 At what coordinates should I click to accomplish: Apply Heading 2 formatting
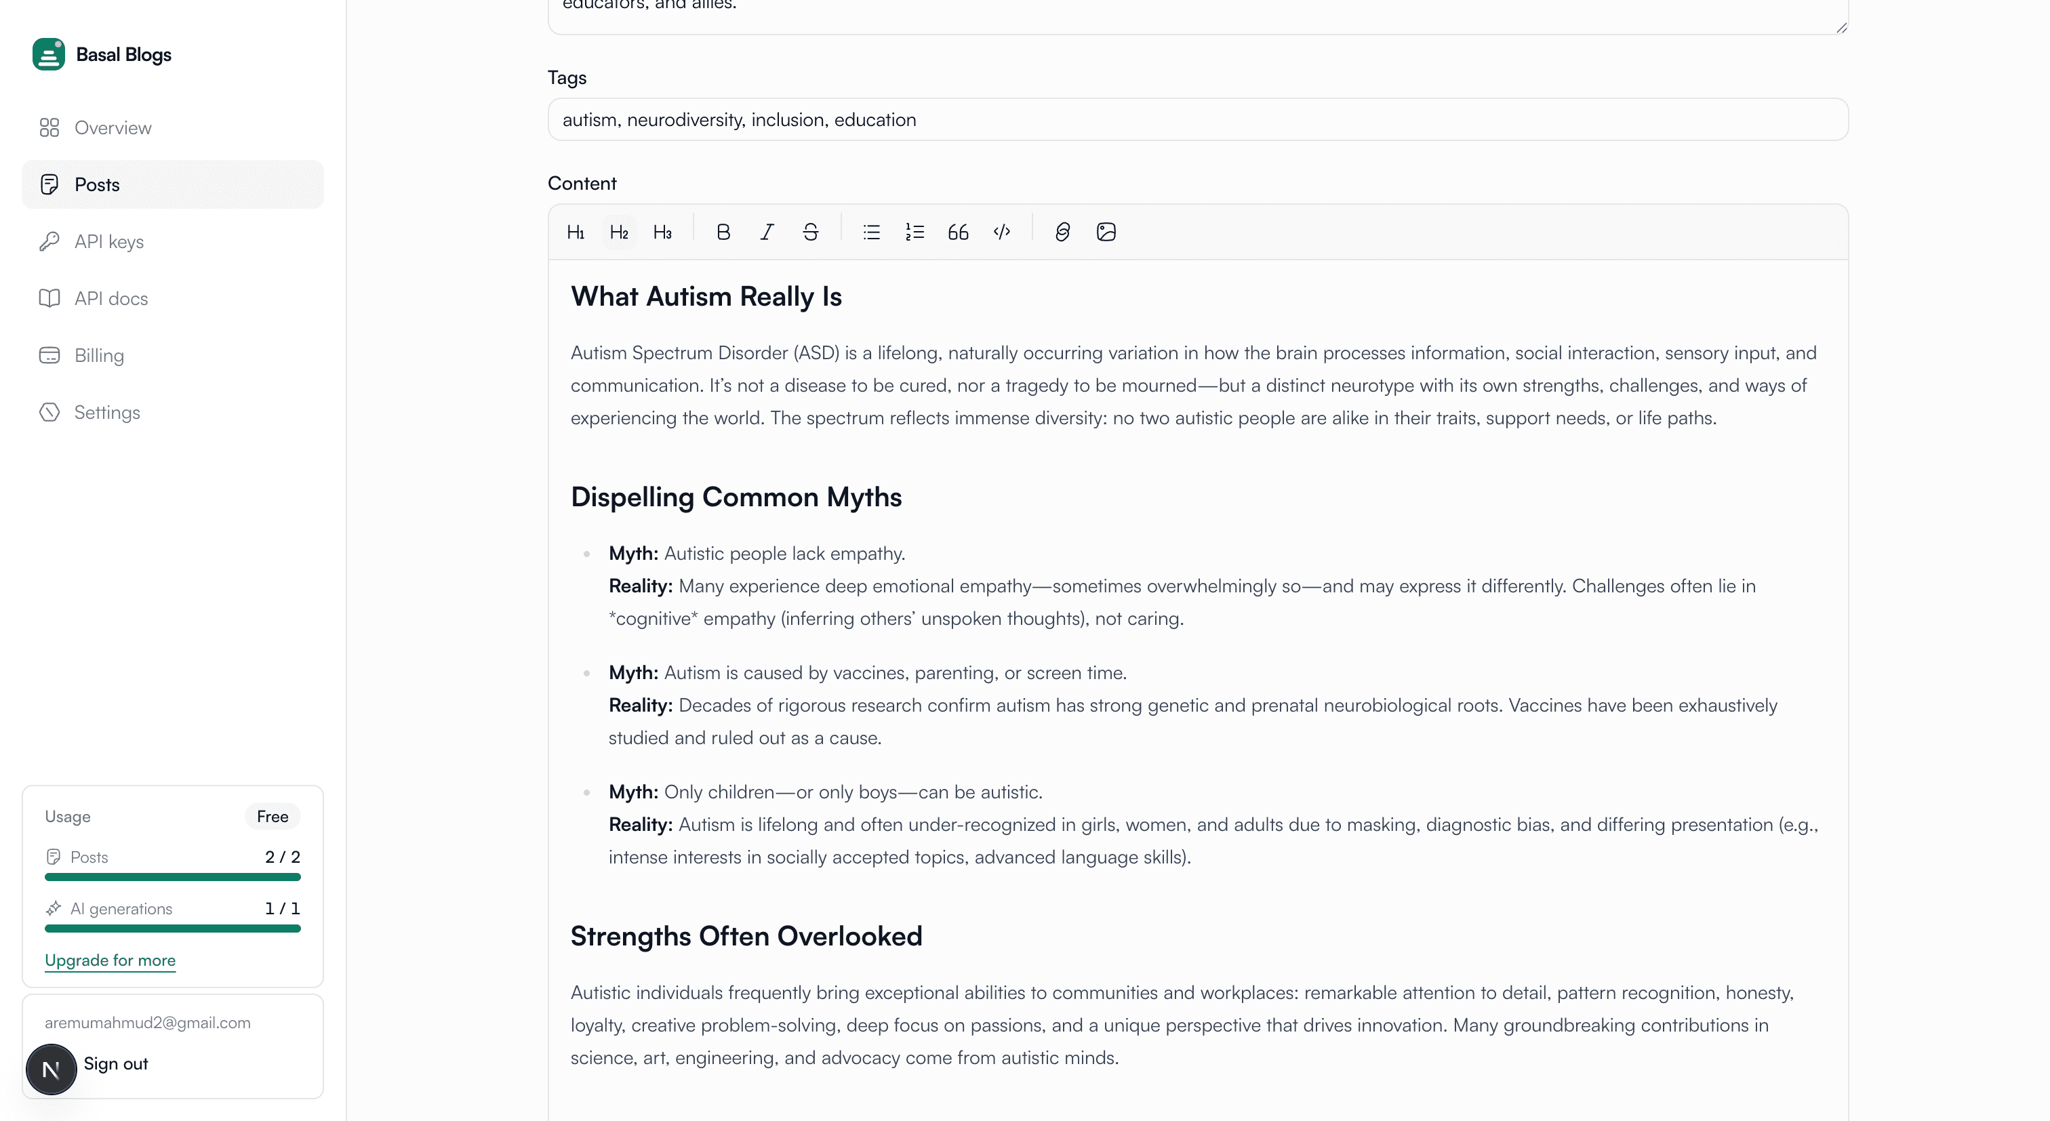(x=619, y=232)
